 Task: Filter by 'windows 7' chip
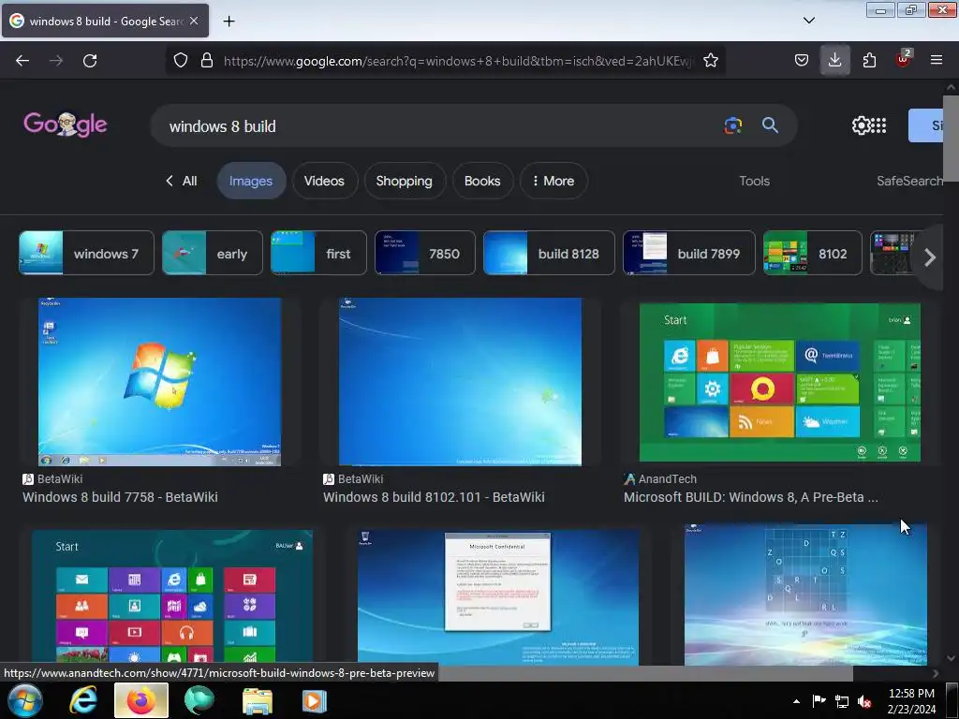pos(86,253)
